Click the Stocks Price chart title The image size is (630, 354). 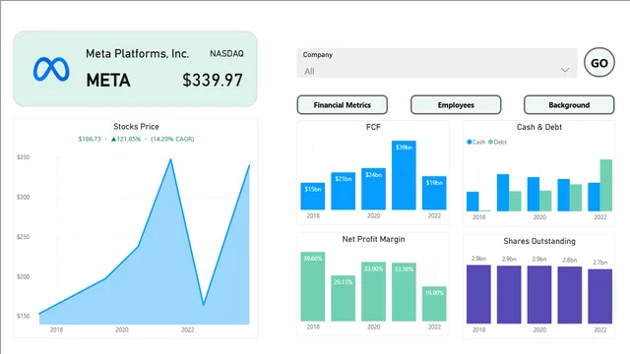(136, 127)
